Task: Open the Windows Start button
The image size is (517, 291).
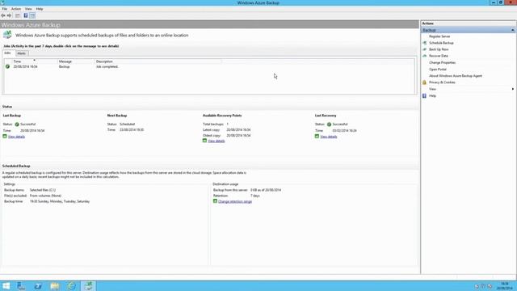Action: [x=6, y=285]
